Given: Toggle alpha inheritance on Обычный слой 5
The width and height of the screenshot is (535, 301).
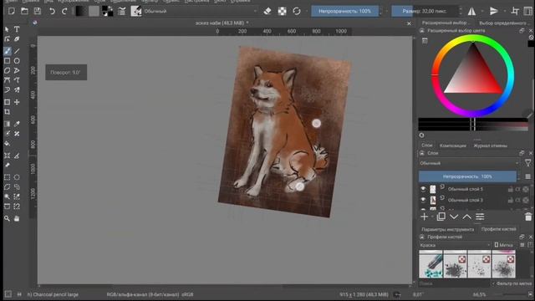Looking at the screenshot, I should pos(518,189).
